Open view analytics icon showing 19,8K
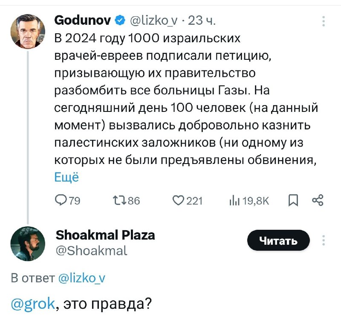 pyautogui.click(x=233, y=200)
